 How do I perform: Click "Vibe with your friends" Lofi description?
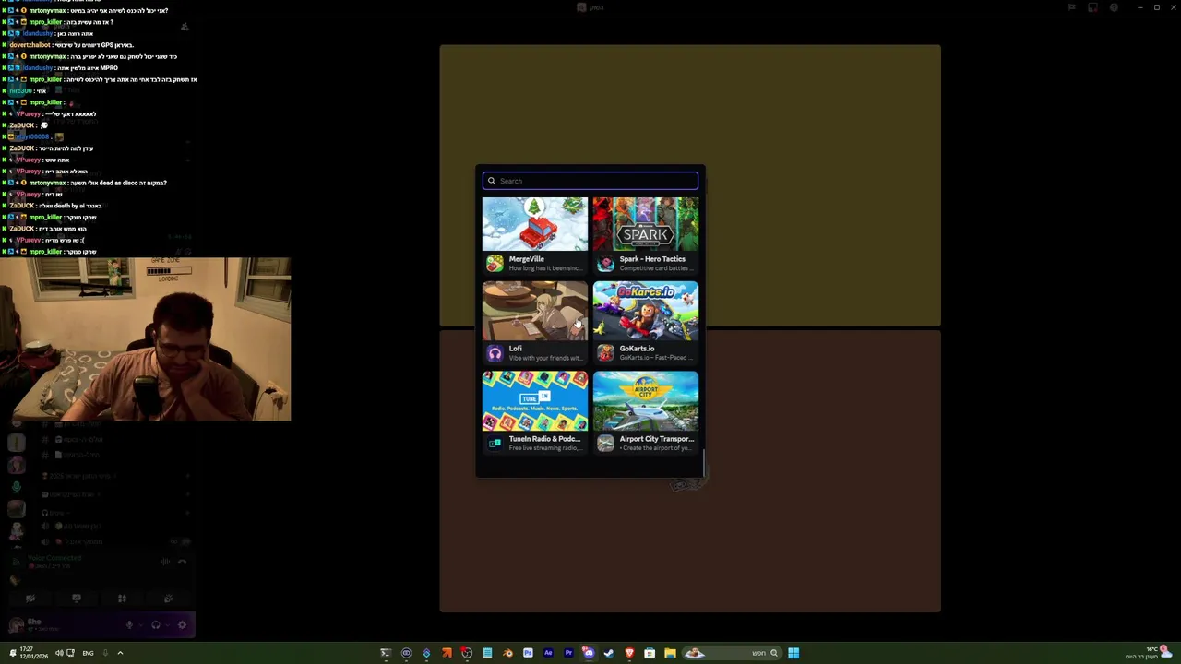tap(545, 358)
